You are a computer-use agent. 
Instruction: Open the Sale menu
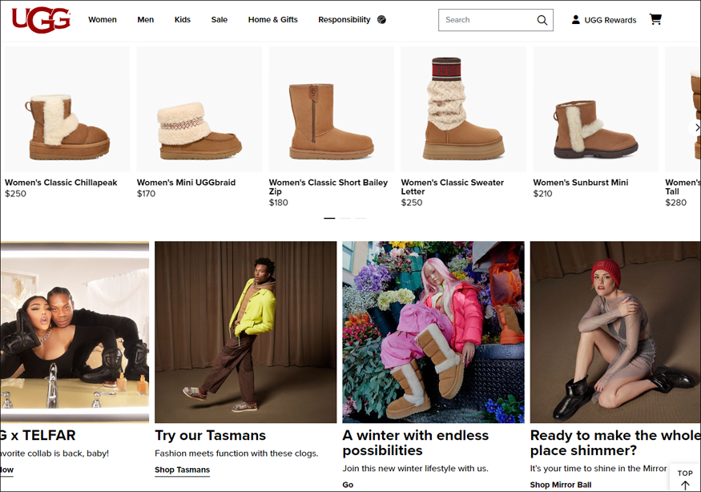[x=219, y=20]
